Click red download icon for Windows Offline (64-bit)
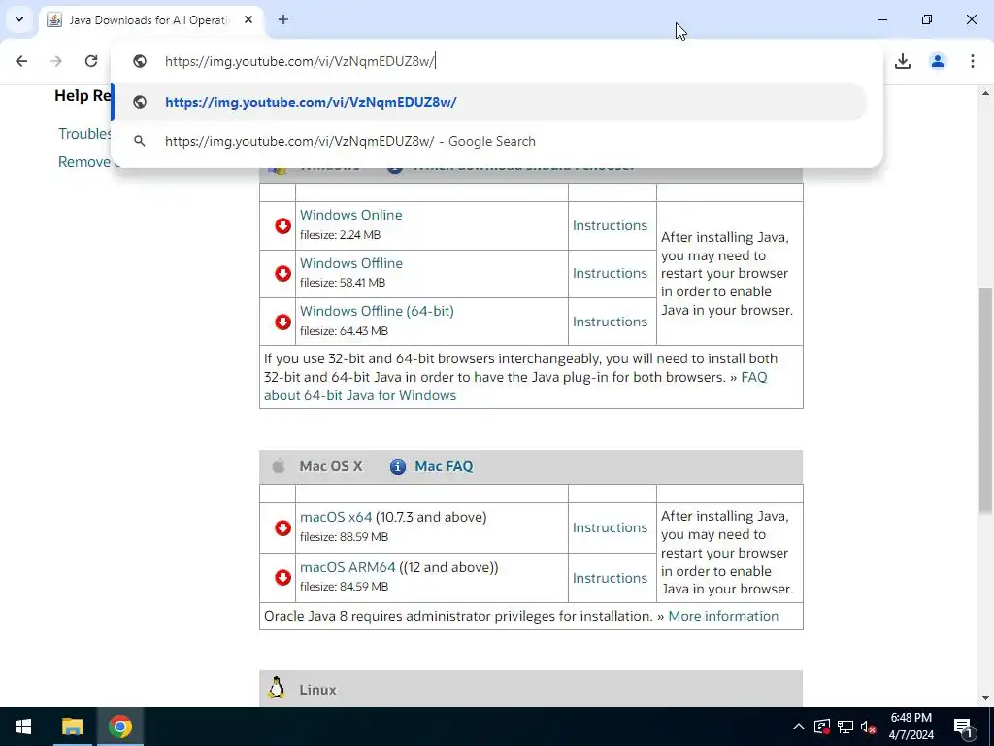Screen dimensions: 994x746 coord(282,322)
